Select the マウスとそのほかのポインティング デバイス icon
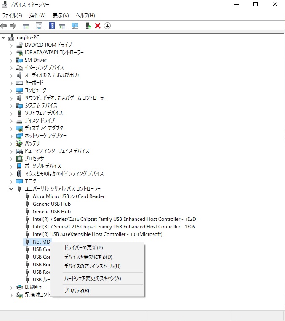The image size is (285, 321). (x=19, y=174)
